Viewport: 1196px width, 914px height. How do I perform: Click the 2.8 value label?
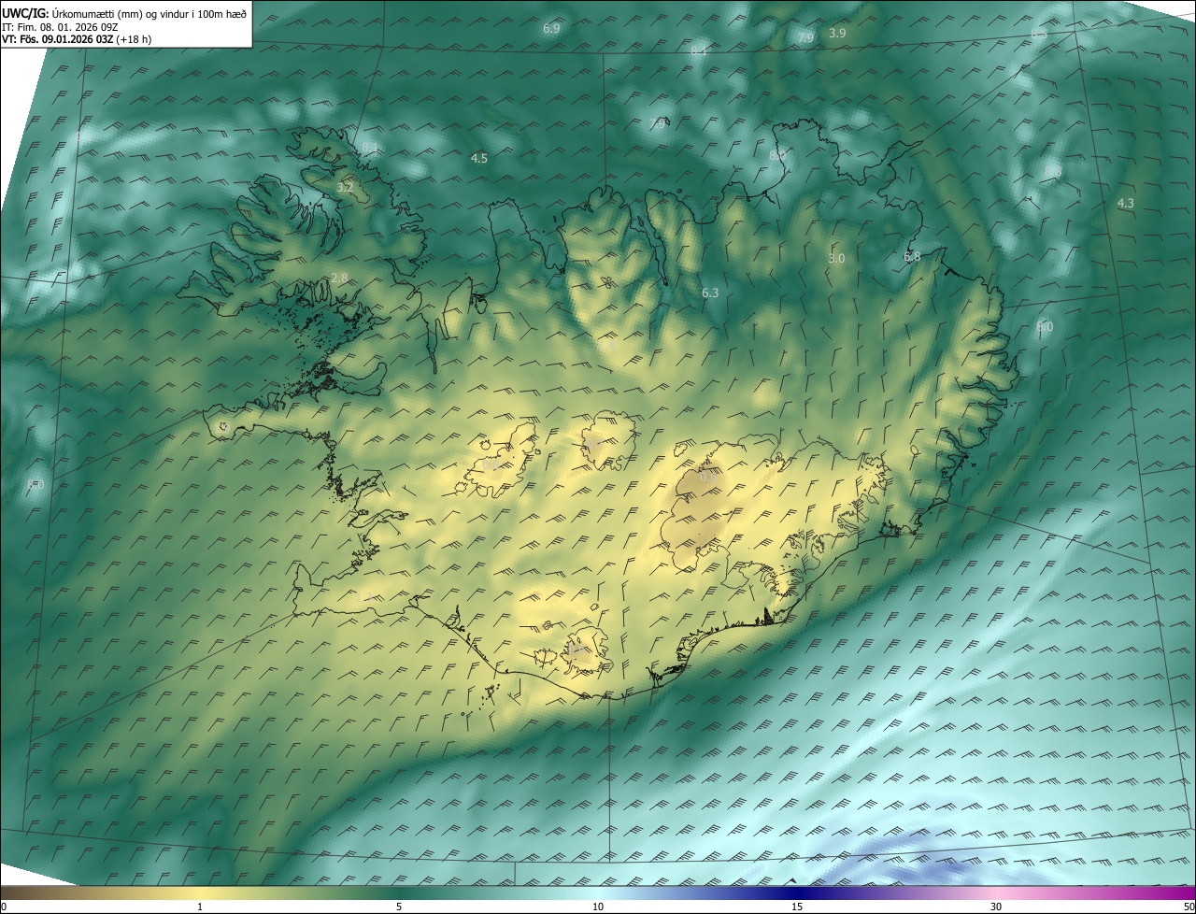[339, 278]
